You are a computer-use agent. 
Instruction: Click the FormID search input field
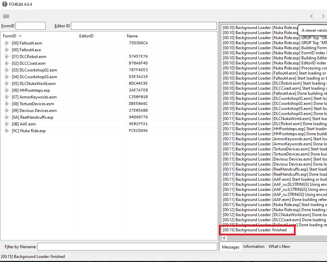coord(30,26)
